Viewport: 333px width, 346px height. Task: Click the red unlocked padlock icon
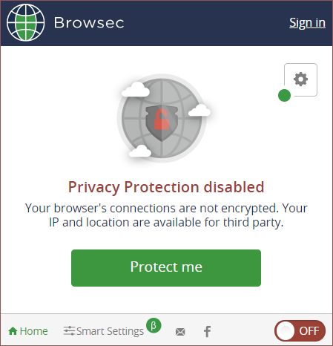tap(162, 120)
